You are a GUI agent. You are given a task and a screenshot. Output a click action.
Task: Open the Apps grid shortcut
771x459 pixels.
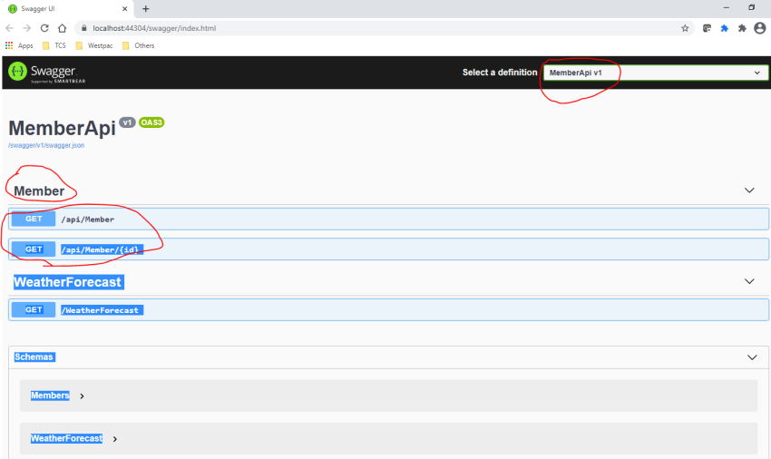pyautogui.click(x=19, y=45)
